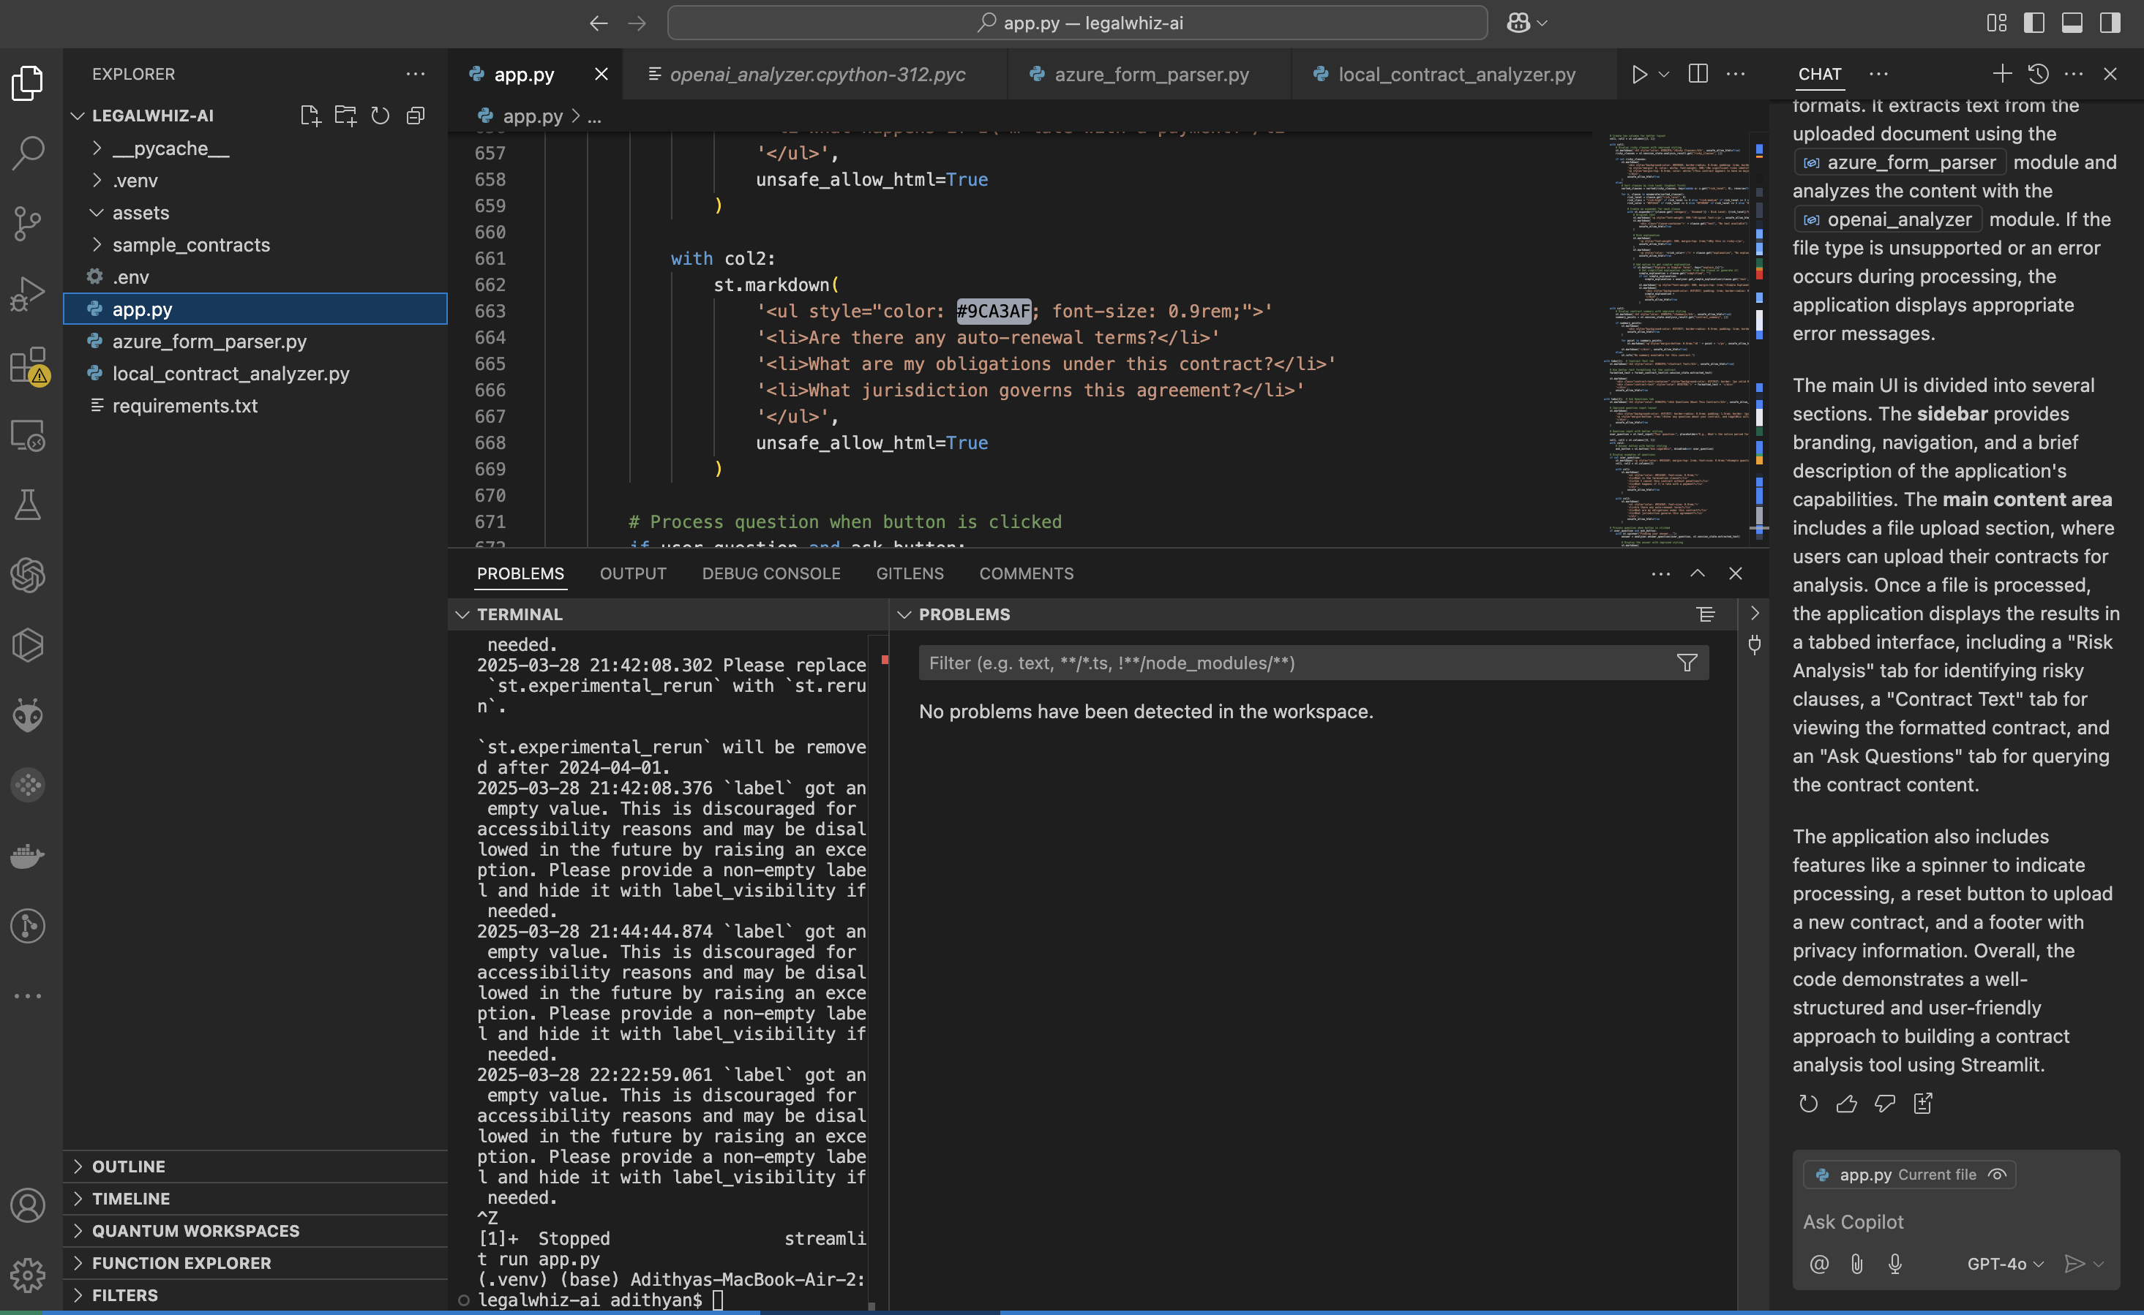Open the Docker extension sidebar view

(28, 856)
